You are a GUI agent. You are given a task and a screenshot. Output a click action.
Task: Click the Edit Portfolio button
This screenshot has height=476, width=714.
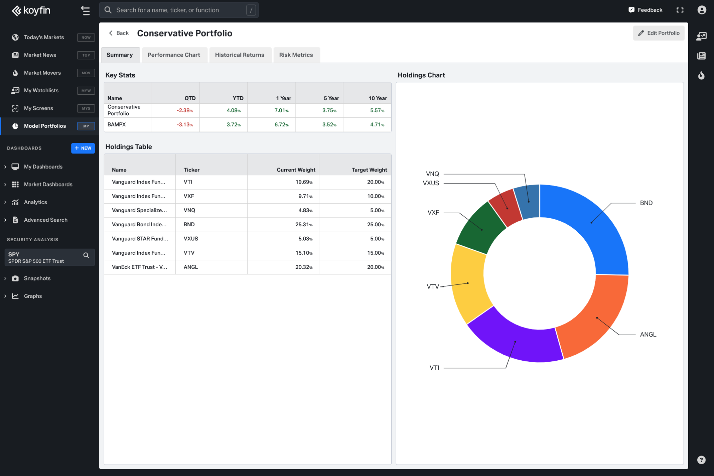pyautogui.click(x=659, y=33)
